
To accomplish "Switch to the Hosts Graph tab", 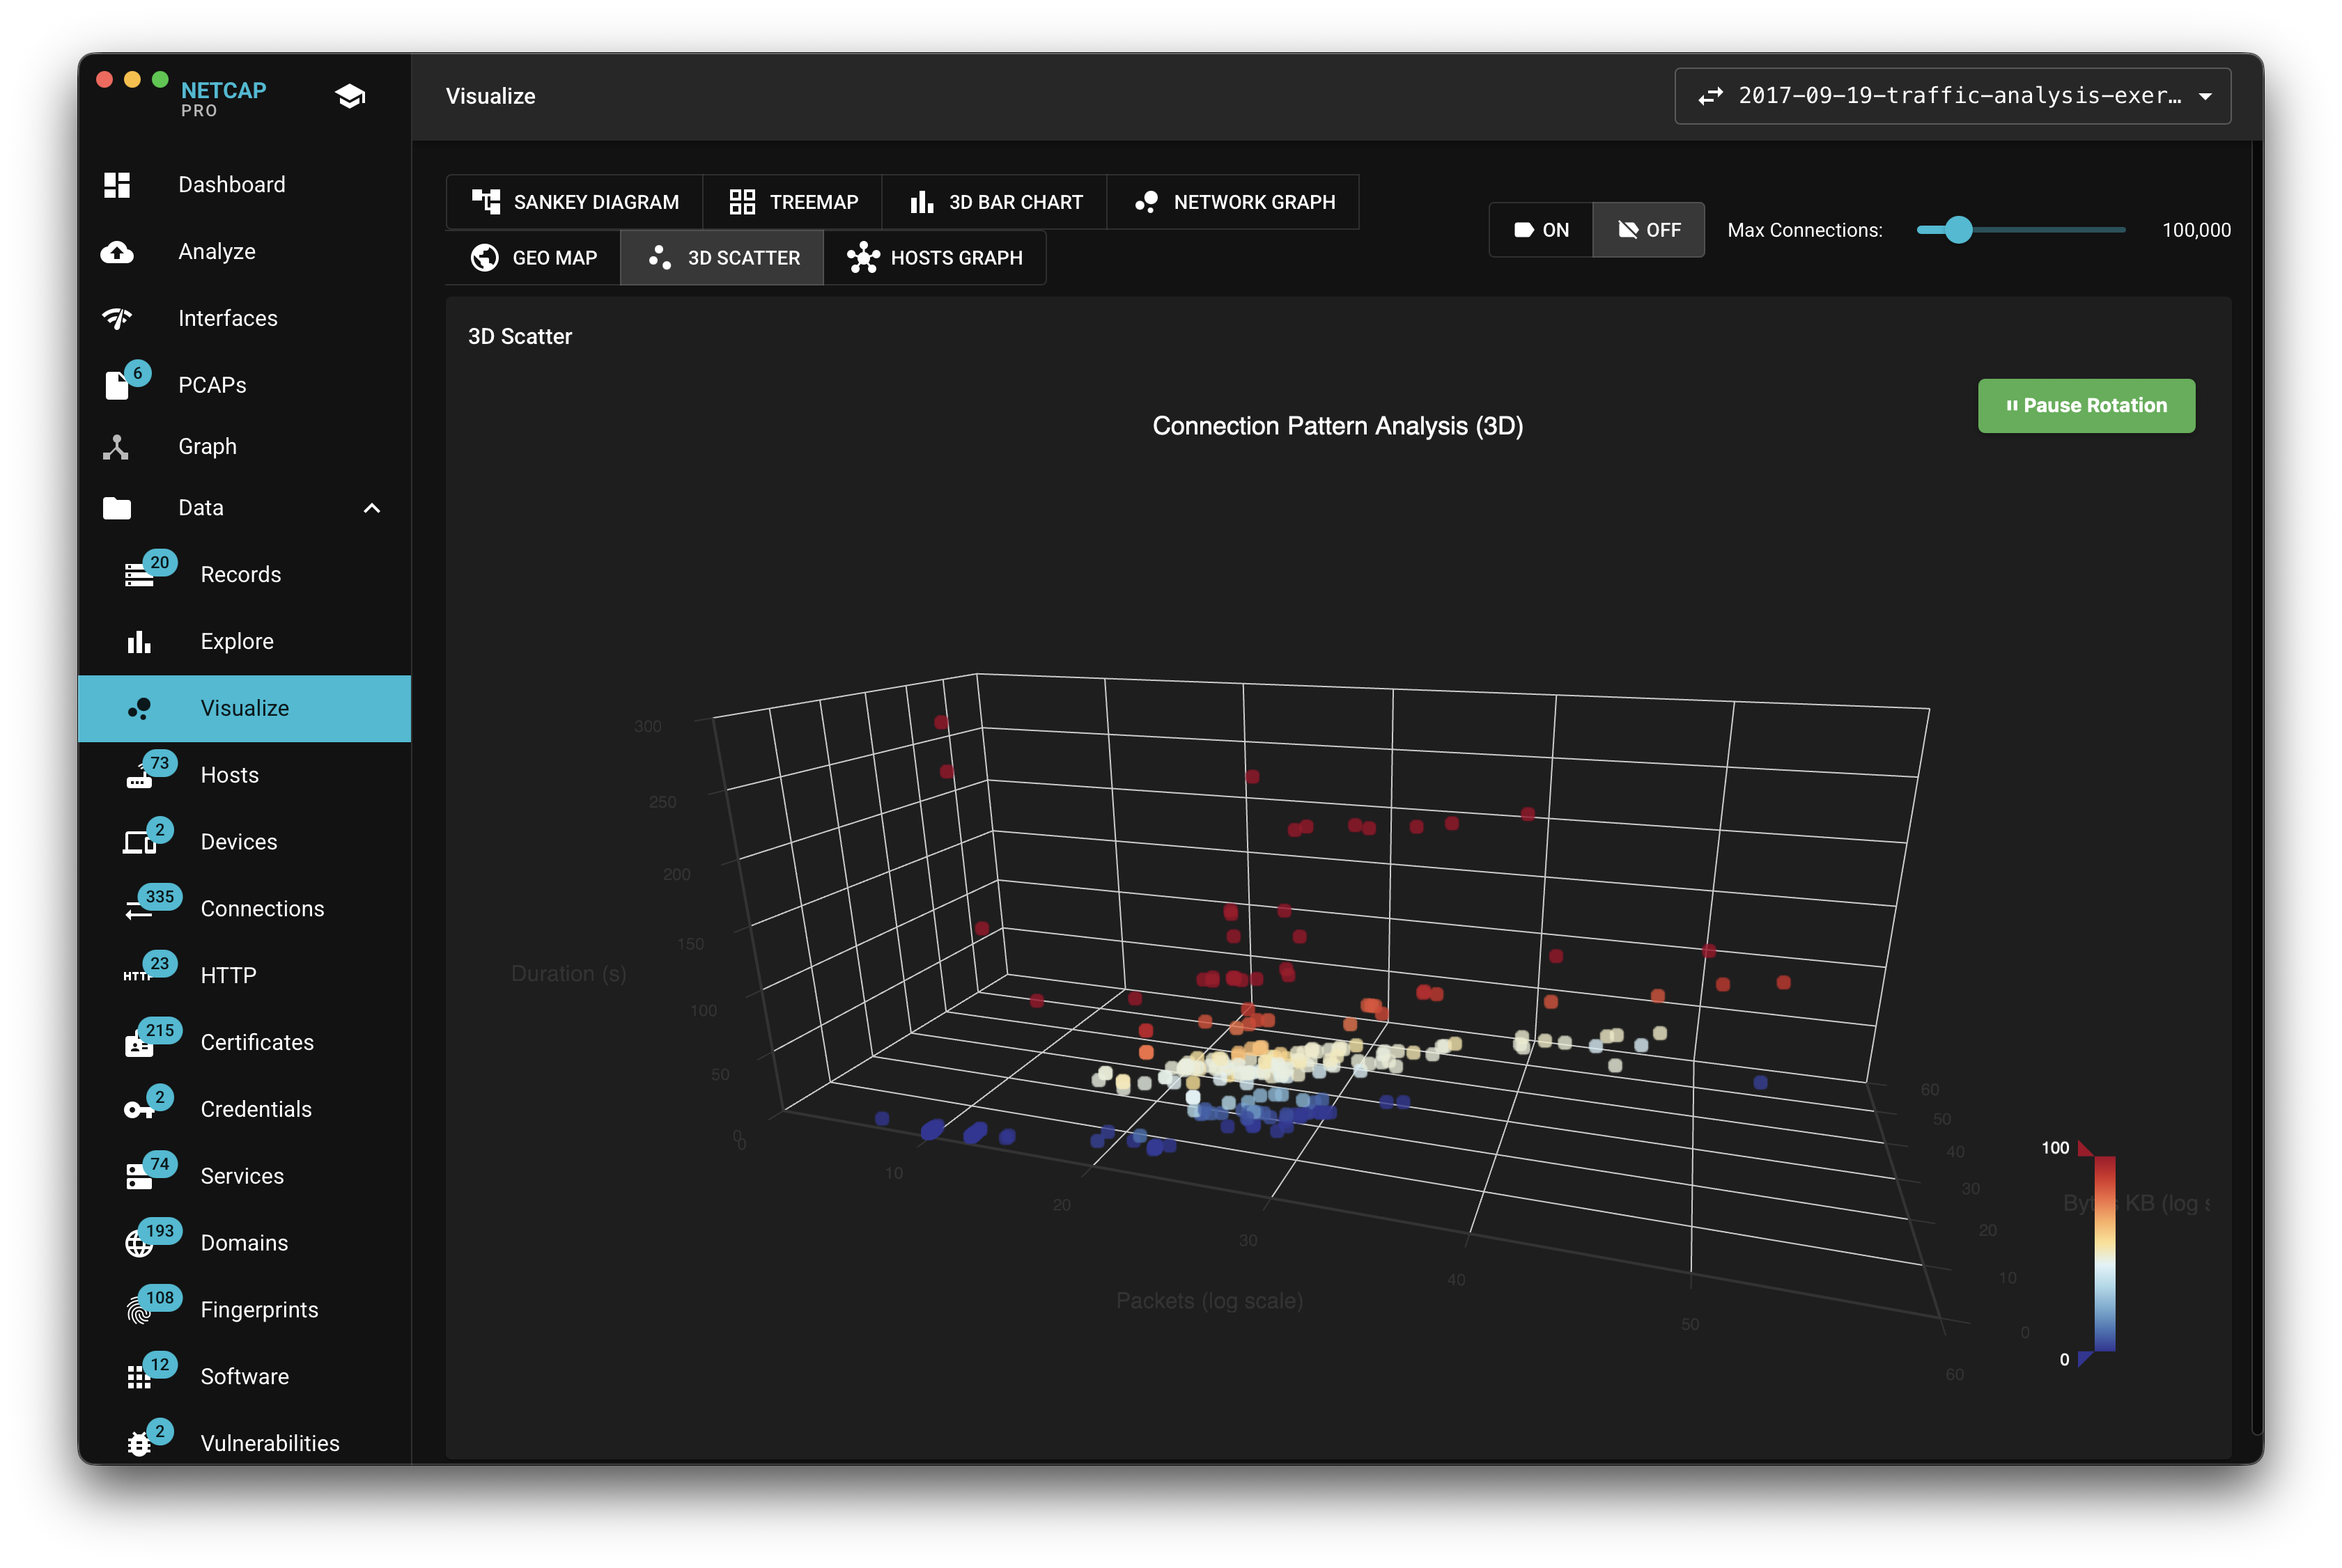I will point(934,258).
